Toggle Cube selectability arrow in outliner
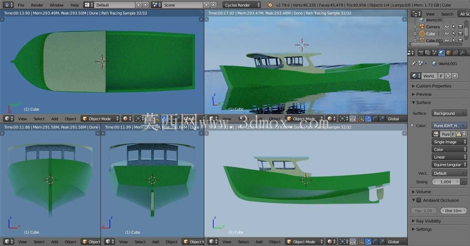The image size is (470, 246). (454, 33)
